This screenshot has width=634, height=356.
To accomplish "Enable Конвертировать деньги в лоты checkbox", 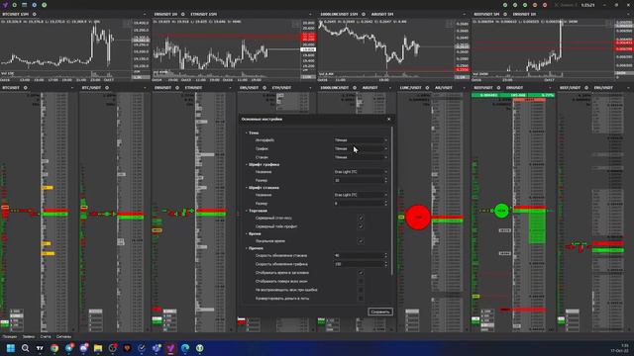I will tap(361, 299).
